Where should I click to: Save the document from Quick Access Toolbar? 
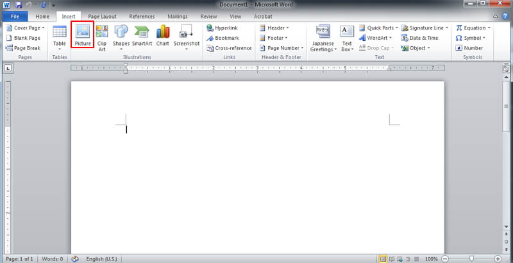(19, 5)
